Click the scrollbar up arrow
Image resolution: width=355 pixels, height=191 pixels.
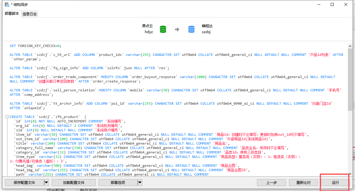tap(350, 46)
